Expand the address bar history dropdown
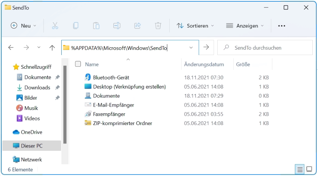This screenshot has width=318, height=176. (191, 48)
